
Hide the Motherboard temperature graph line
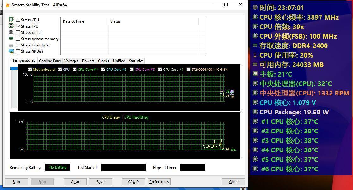tap(30, 69)
